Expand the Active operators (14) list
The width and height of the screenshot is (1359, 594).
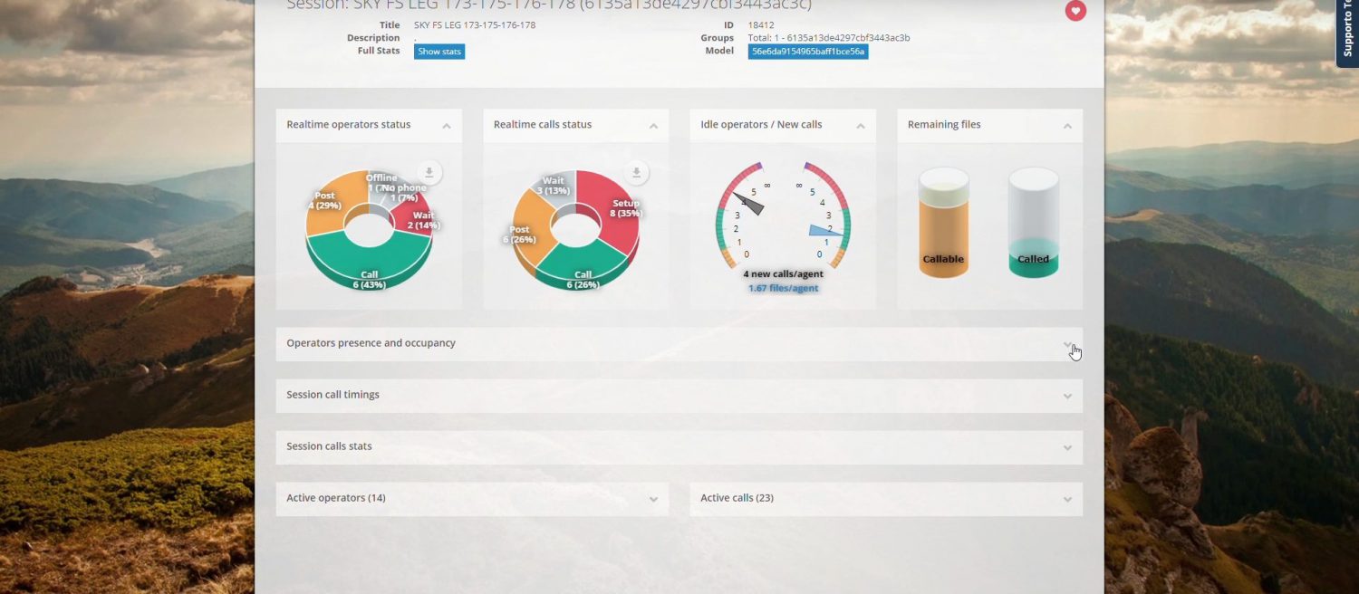[x=653, y=499]
